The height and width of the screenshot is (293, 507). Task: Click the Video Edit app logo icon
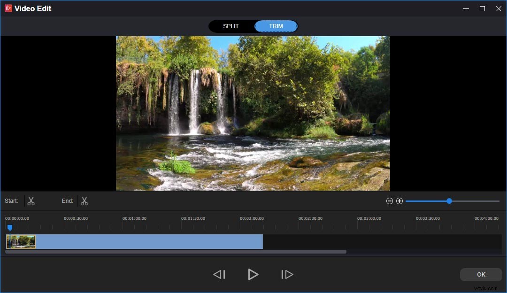tap(8, 8)
